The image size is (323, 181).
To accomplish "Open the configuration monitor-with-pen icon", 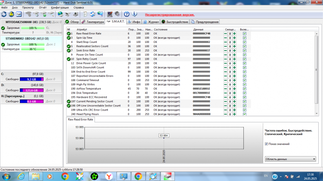I will tap(109, 14).
